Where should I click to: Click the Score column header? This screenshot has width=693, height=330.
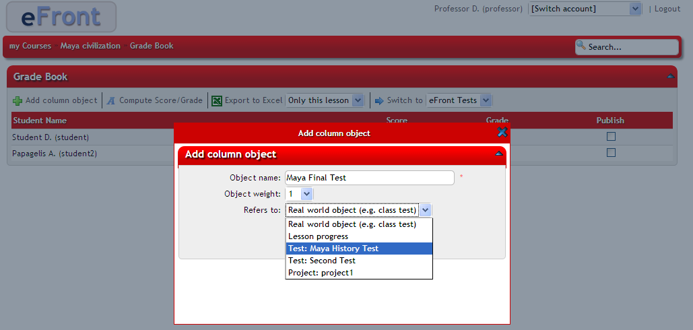pyautogui.click(x=397, y=120)
